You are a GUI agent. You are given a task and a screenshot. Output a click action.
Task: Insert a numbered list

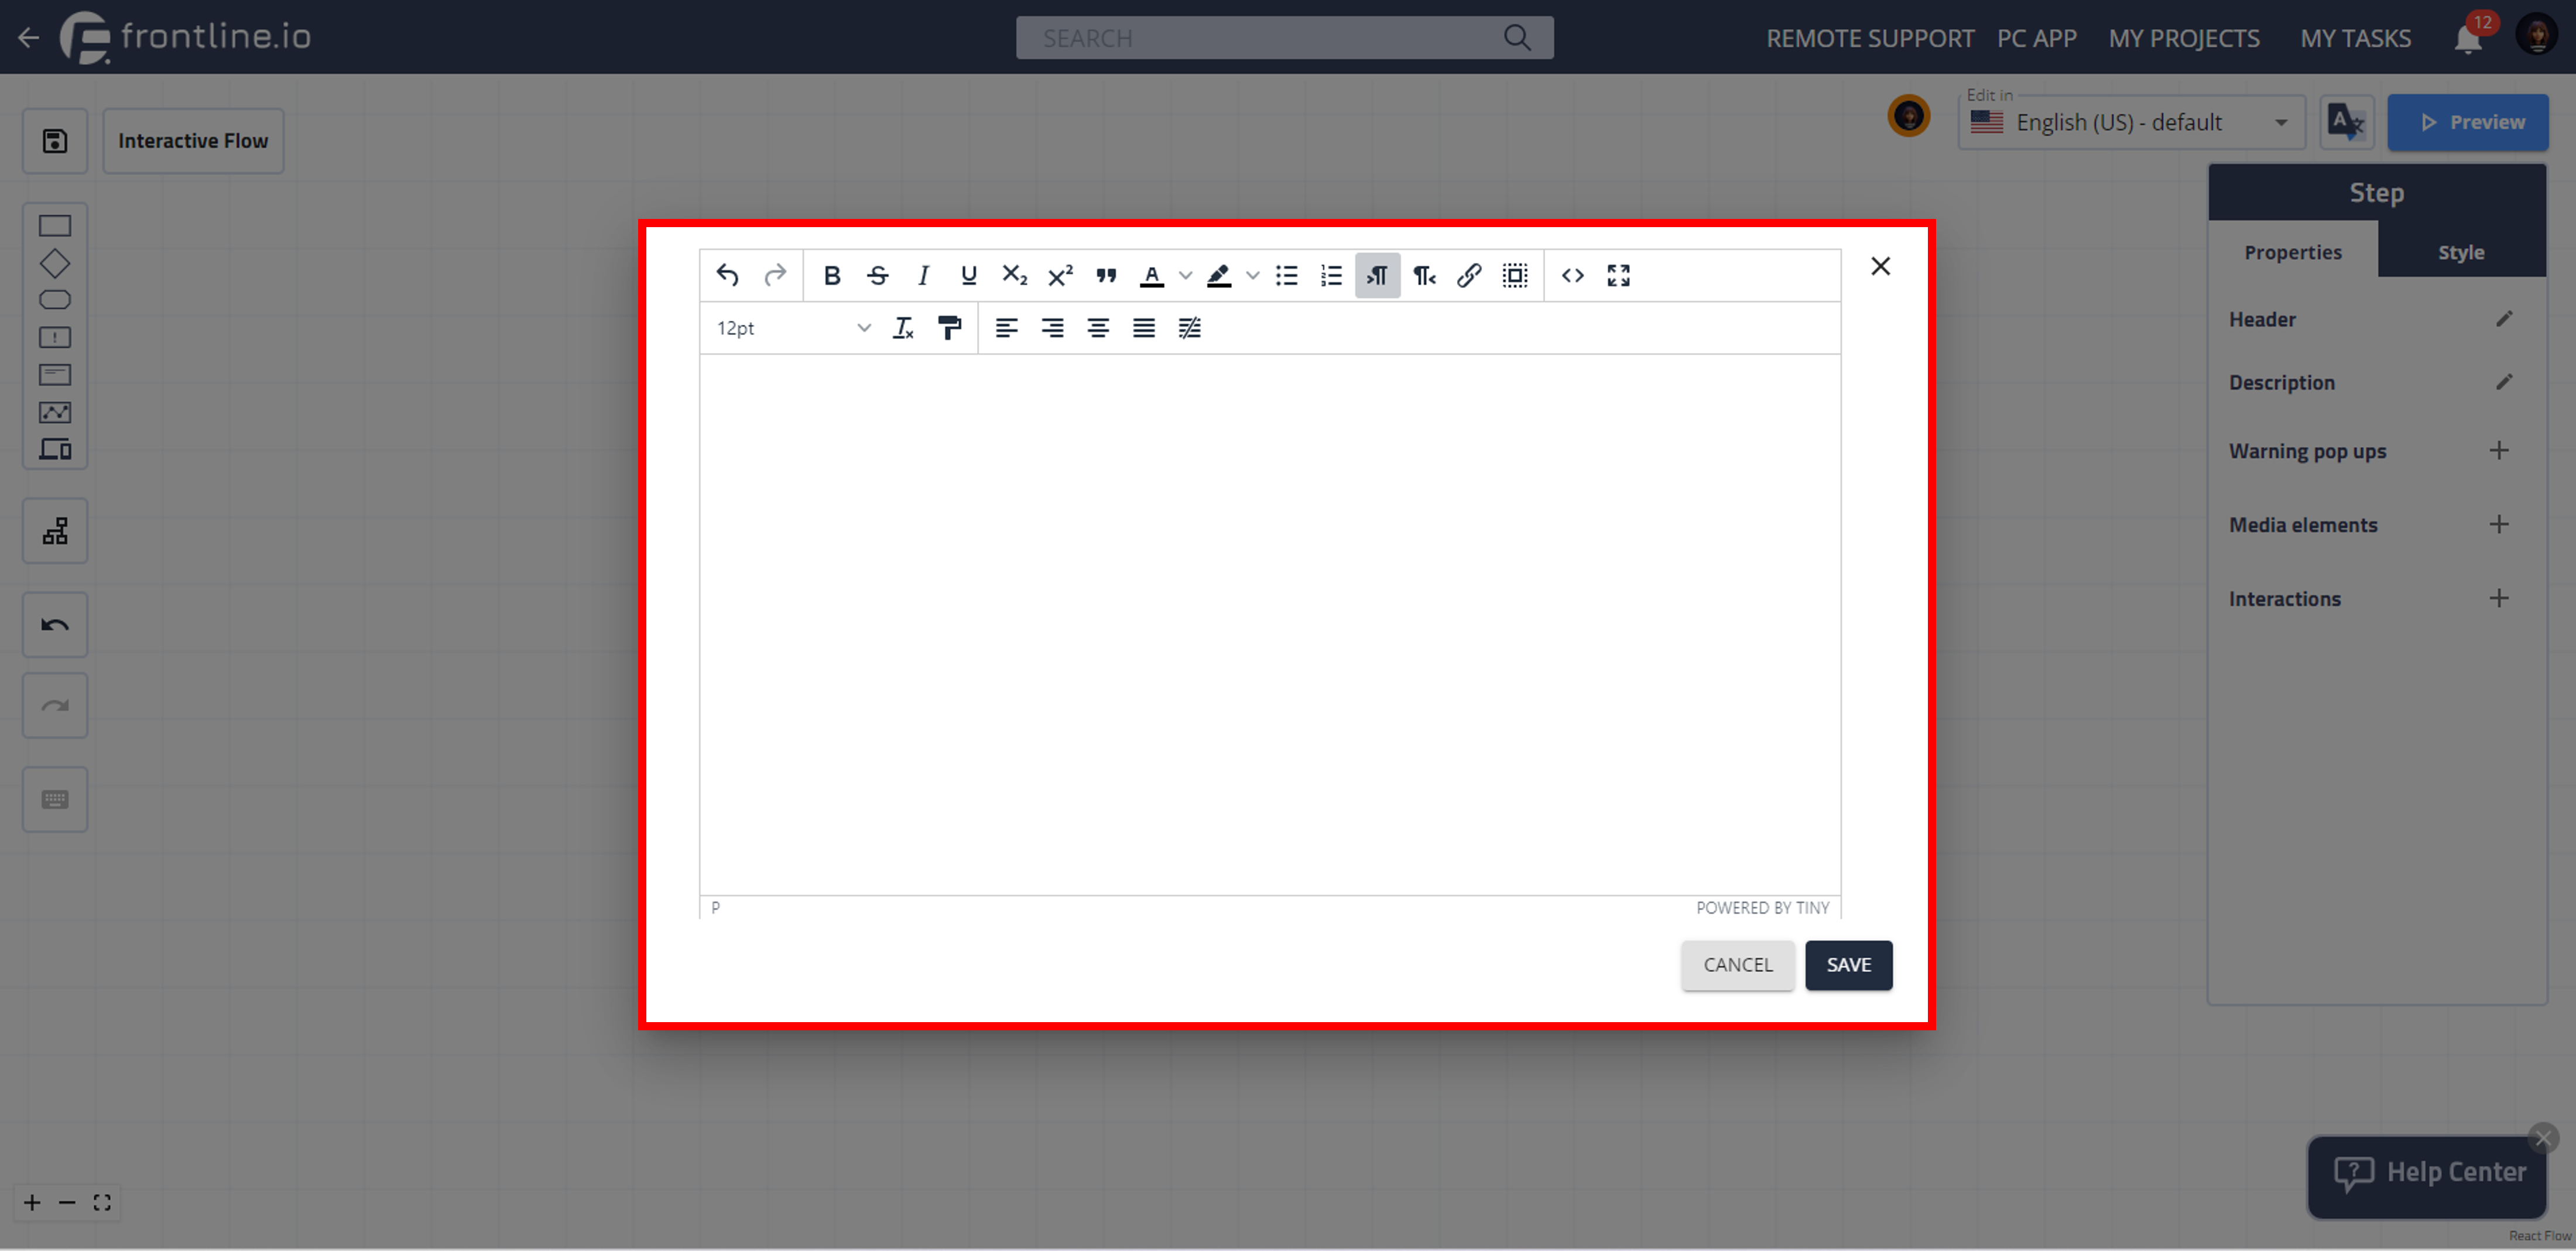pyautogui.click(x=1331, y=275)
